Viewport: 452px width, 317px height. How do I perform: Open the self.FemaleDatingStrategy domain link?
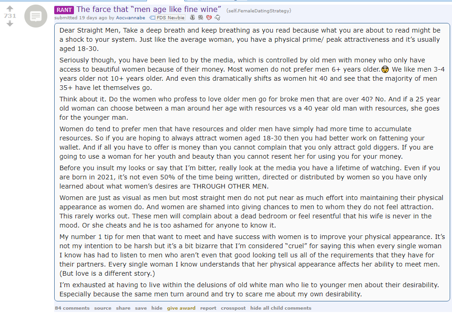pyautogui.click(x=259, y=11)
